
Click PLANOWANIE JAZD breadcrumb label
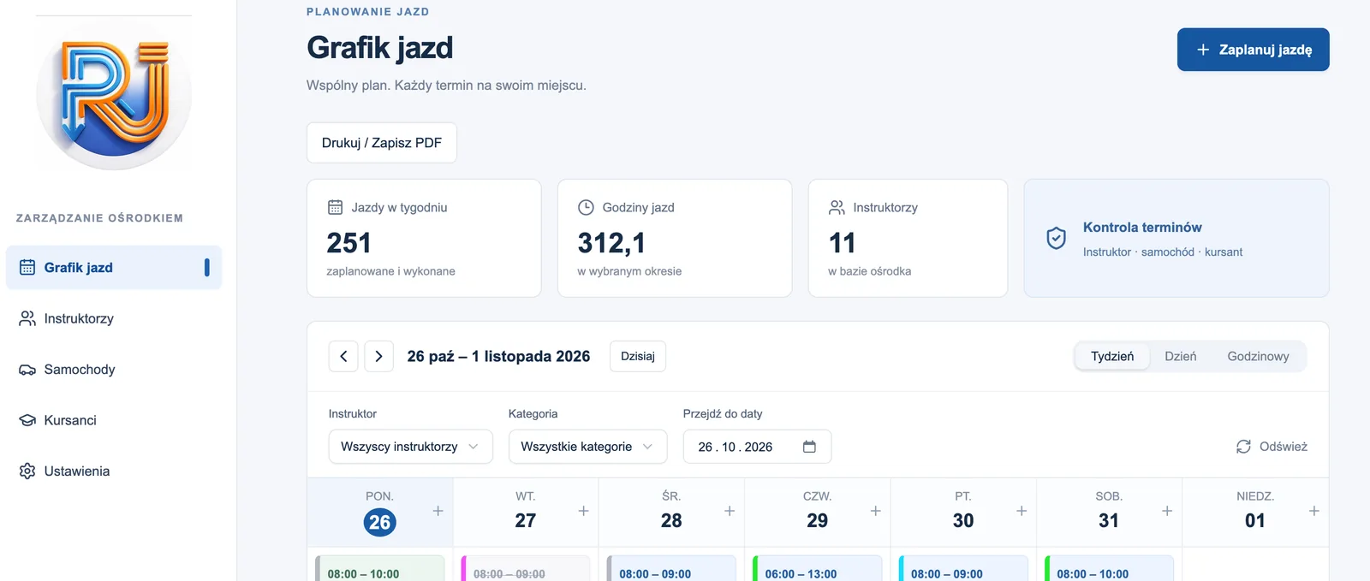coord(368,12)
